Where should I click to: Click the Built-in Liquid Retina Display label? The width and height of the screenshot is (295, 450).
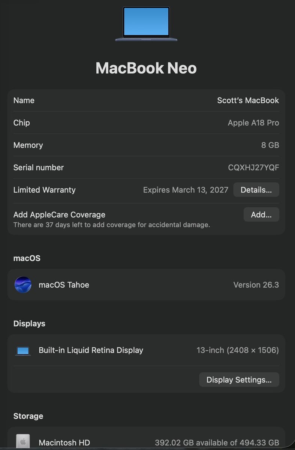click(x=91, y=350)
